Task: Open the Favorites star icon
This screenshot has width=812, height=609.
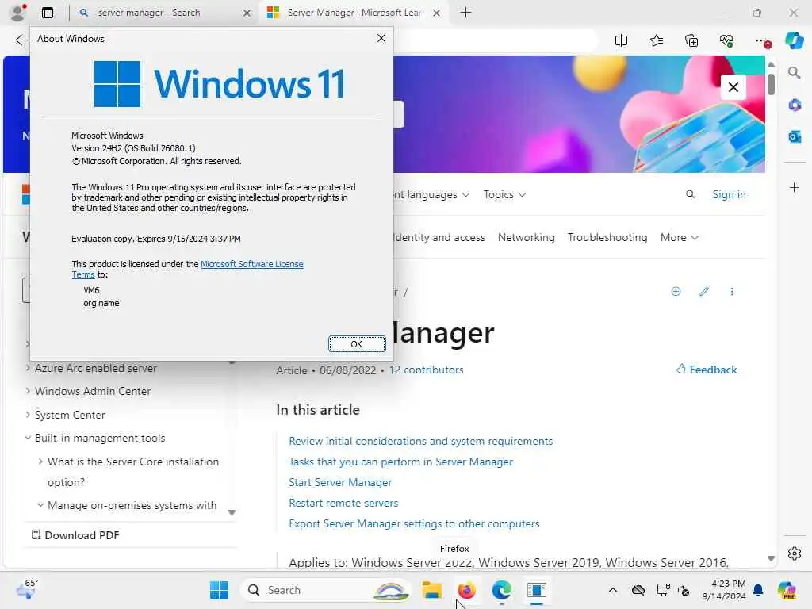Action: pos(656,40)
